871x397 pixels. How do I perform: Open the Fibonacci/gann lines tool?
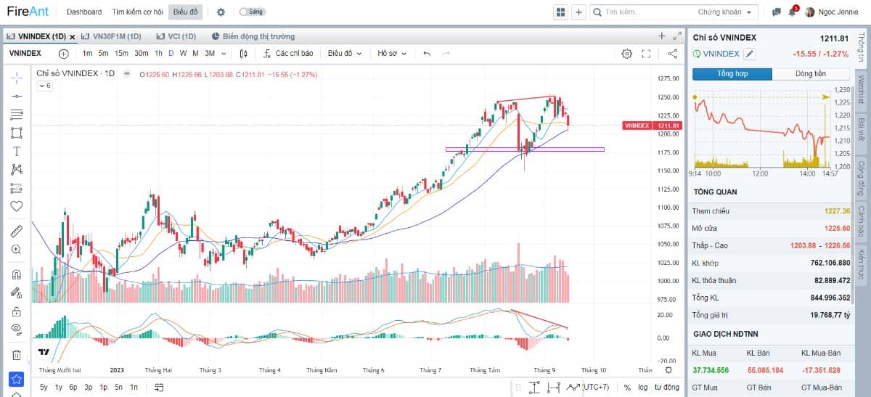[x=16, y=115]
